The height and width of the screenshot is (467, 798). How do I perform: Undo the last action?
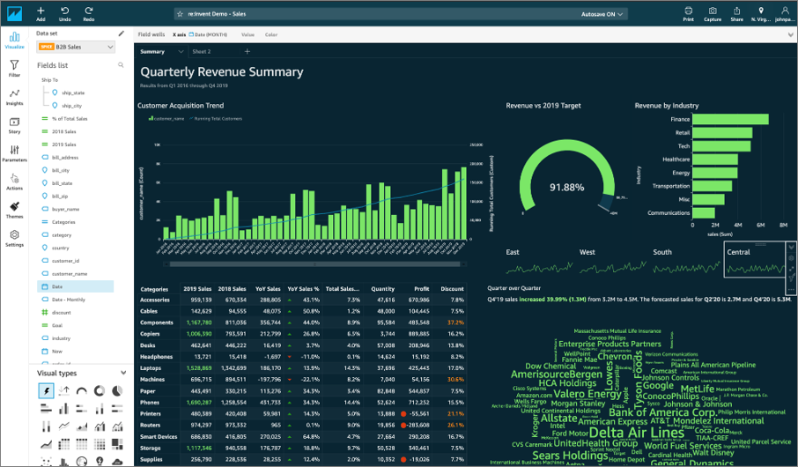(x=65, y=12)
